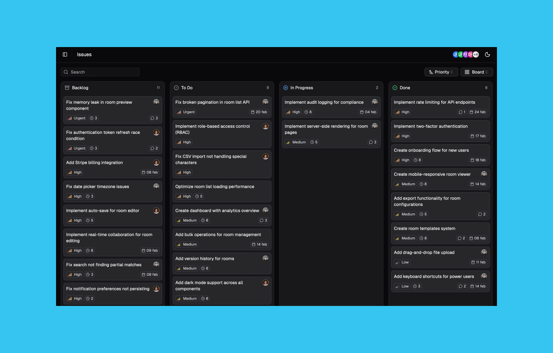Image resolution: width=553 pixels, height=353 pixels.
Task: Click the Backlog column archive icon
Action: (x=67, y=88)
